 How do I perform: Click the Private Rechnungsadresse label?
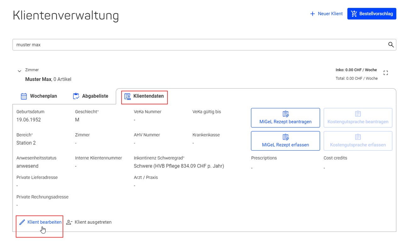(43, 197)
